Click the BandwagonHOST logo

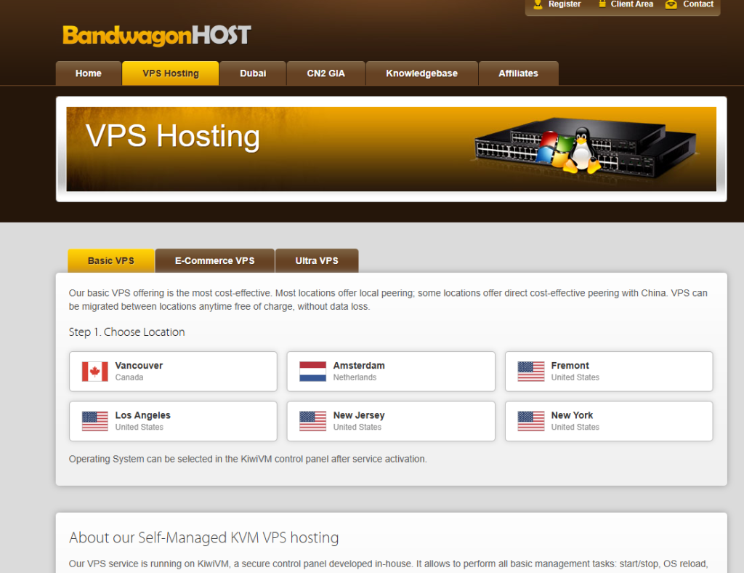pos(157,36)
